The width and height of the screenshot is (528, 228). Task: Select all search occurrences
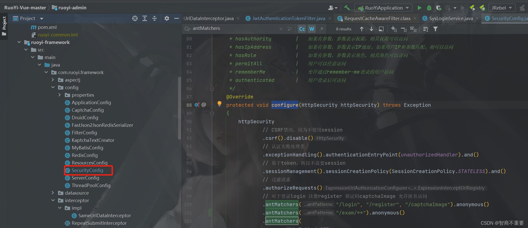(413, 29)
